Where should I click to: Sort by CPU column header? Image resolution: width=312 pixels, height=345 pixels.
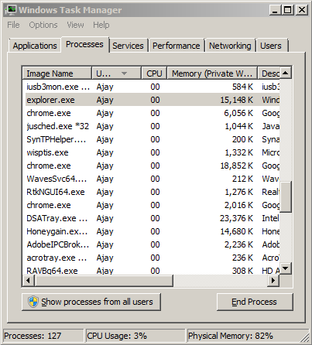154,73
